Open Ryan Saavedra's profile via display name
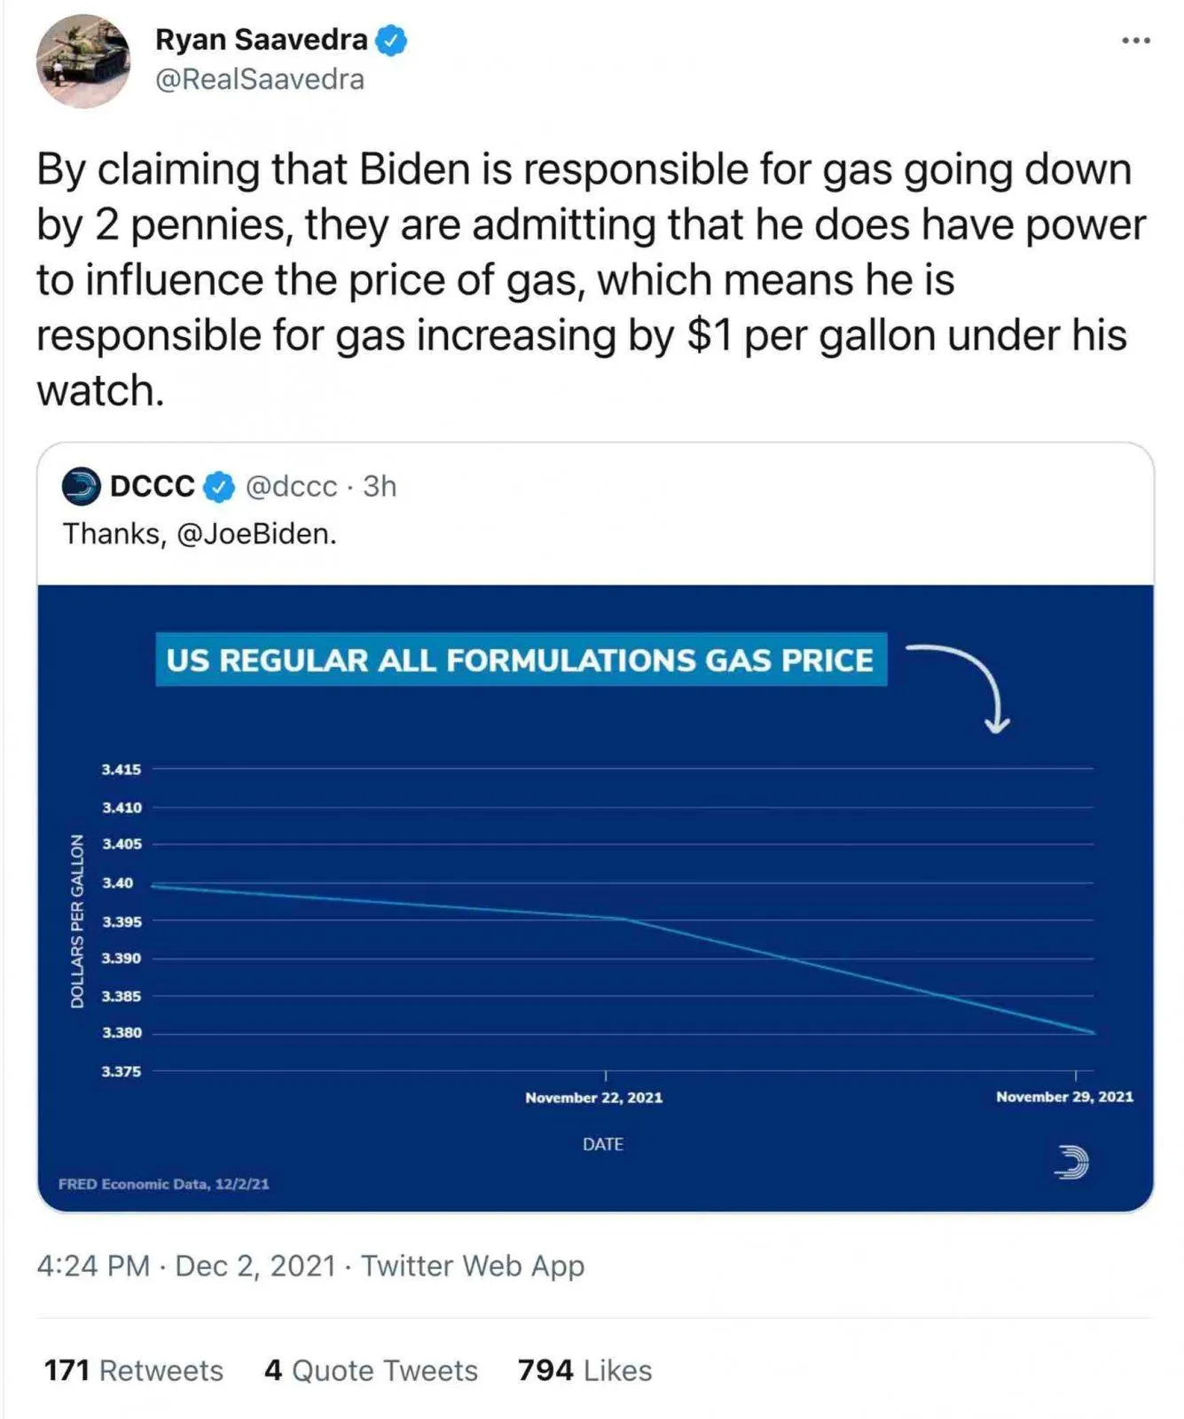Viewport: 1184px width, 1419px height. 261,40
